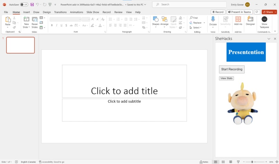279x164 pixels.
Task: Toggle the AutoSave switch
Action: pyautogui.click(x=24, y=5)
